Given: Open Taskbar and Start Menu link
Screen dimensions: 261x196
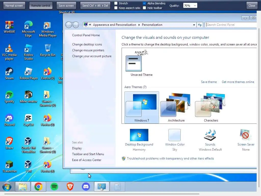Looking at the screenshot, I should pyautogui.click(x=88, y=154).
